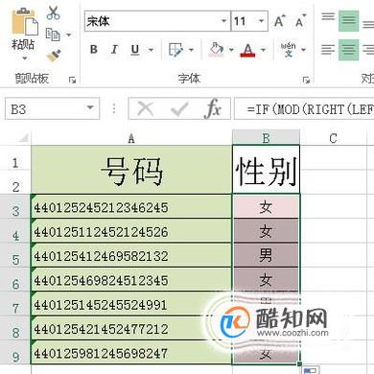Screen dimensions: 374x374
Task: Open the Paste options arrow
Action: pyautogui.click(x=24, y=58)
